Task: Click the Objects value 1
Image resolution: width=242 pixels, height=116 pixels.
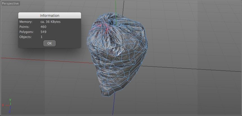Action: [x=42, y=37]
